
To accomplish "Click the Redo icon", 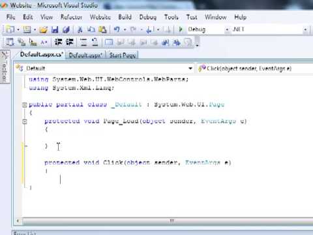I will pyautogui.click(x=134, y=29).
